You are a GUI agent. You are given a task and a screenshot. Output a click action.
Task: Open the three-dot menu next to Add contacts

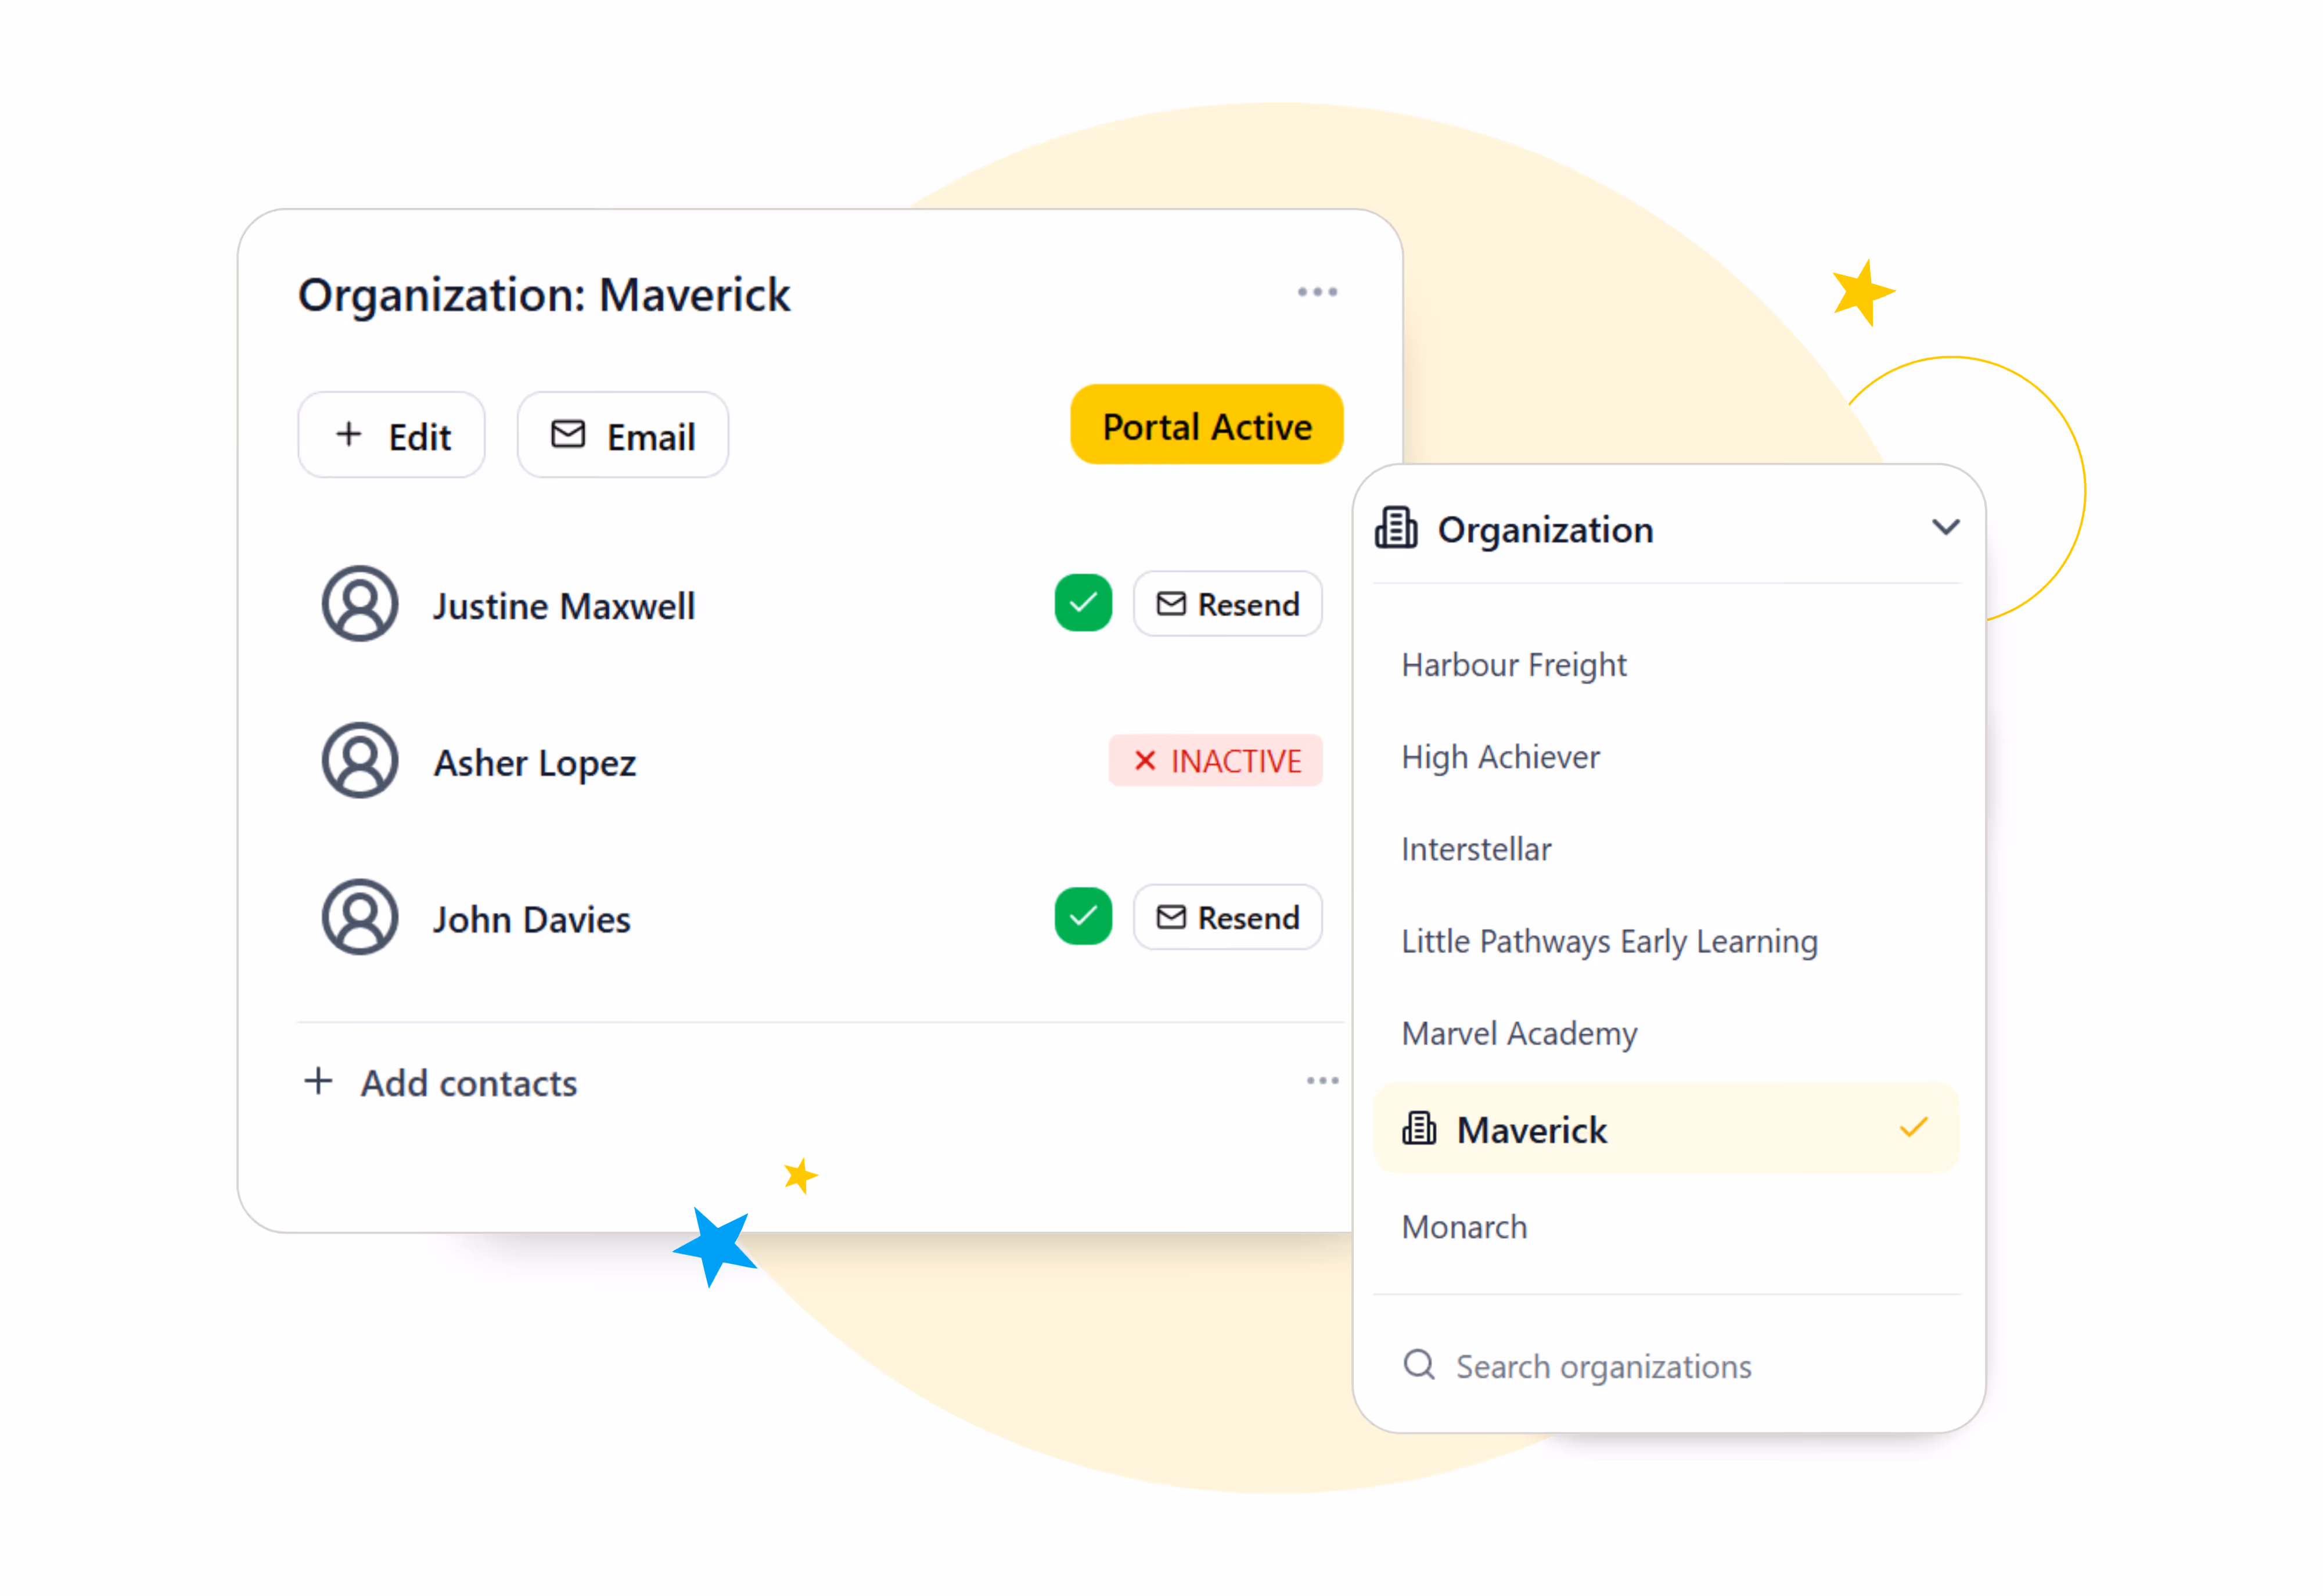pyautogui.click(x=1322, y=1081)
